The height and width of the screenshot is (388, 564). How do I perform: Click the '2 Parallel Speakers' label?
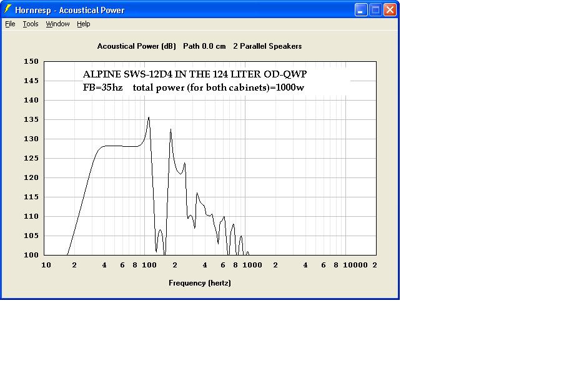267,46
